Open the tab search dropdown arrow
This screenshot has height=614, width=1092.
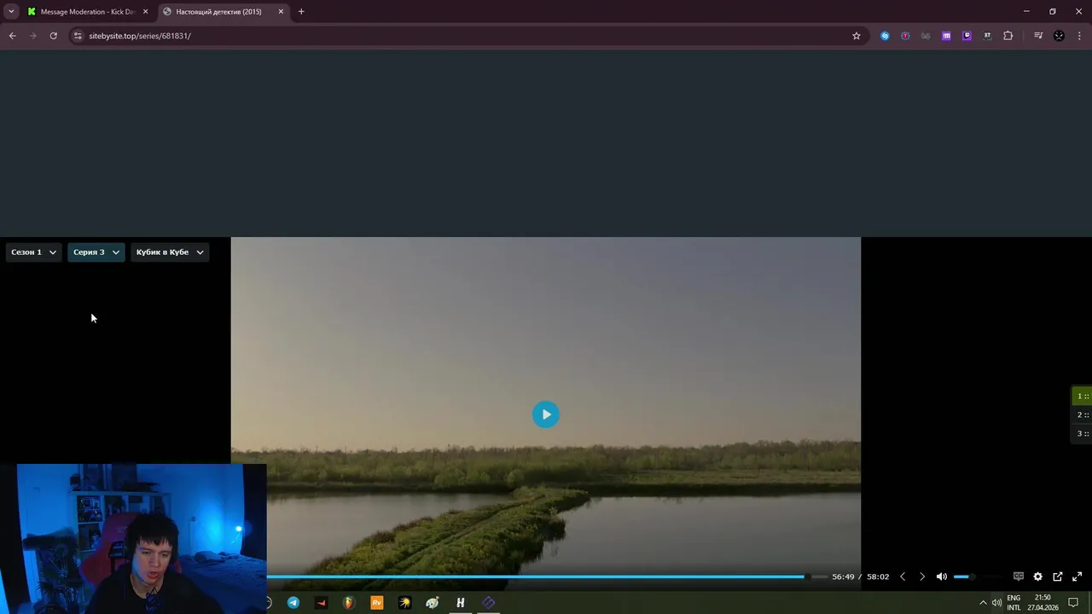(x=11, y=12)
